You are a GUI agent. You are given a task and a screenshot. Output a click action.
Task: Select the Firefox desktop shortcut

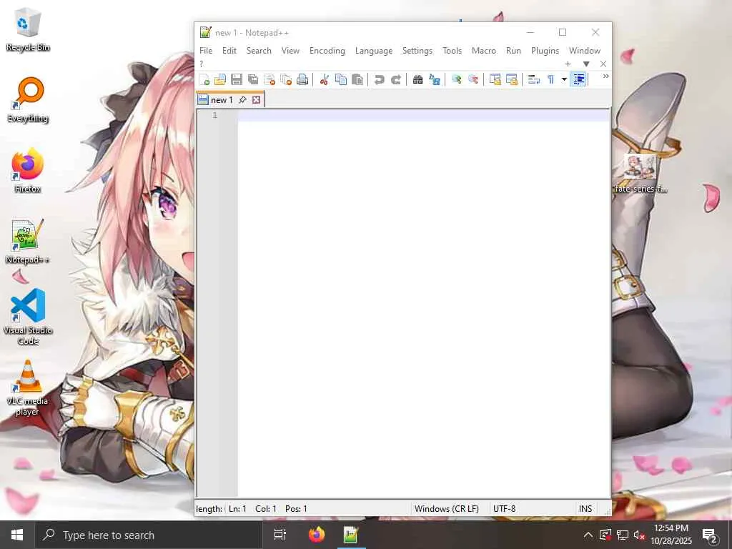click(28, 171)
